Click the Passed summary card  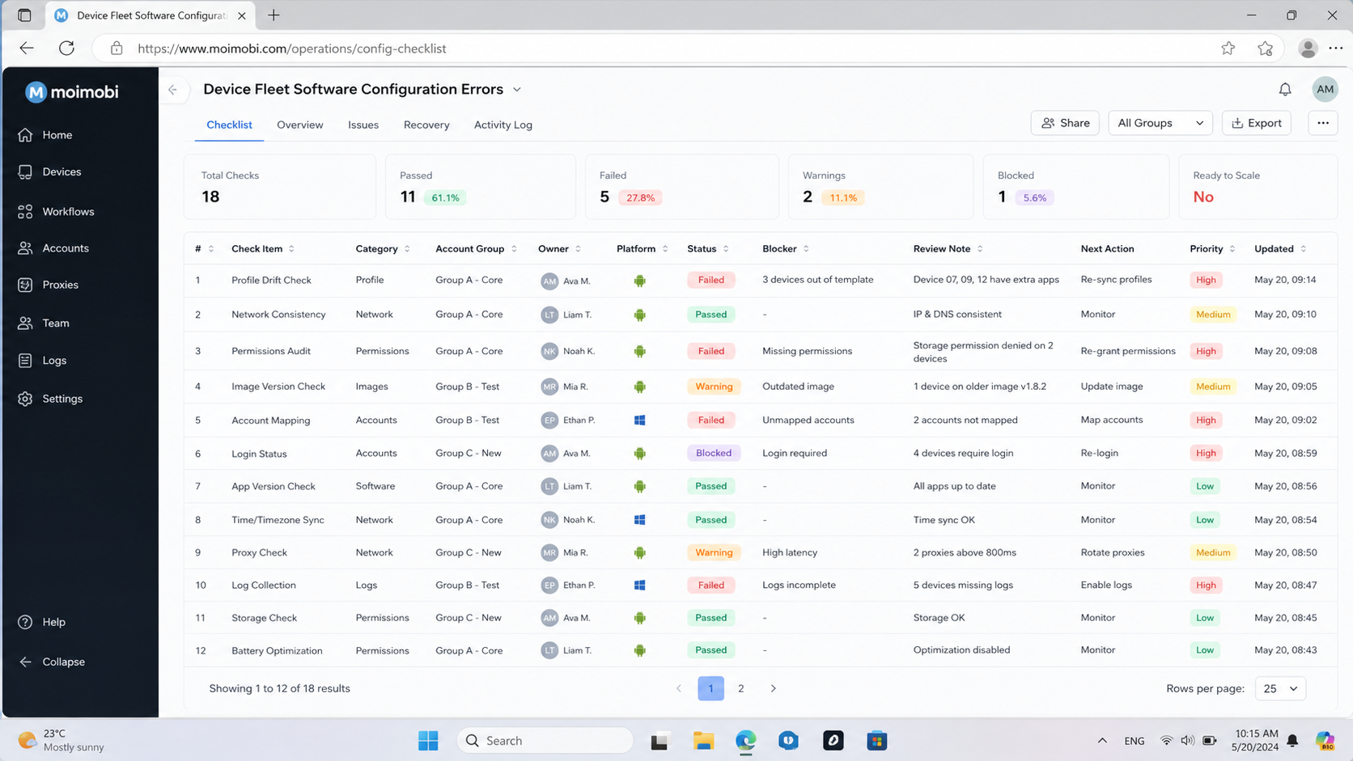[x=481, y=187]
